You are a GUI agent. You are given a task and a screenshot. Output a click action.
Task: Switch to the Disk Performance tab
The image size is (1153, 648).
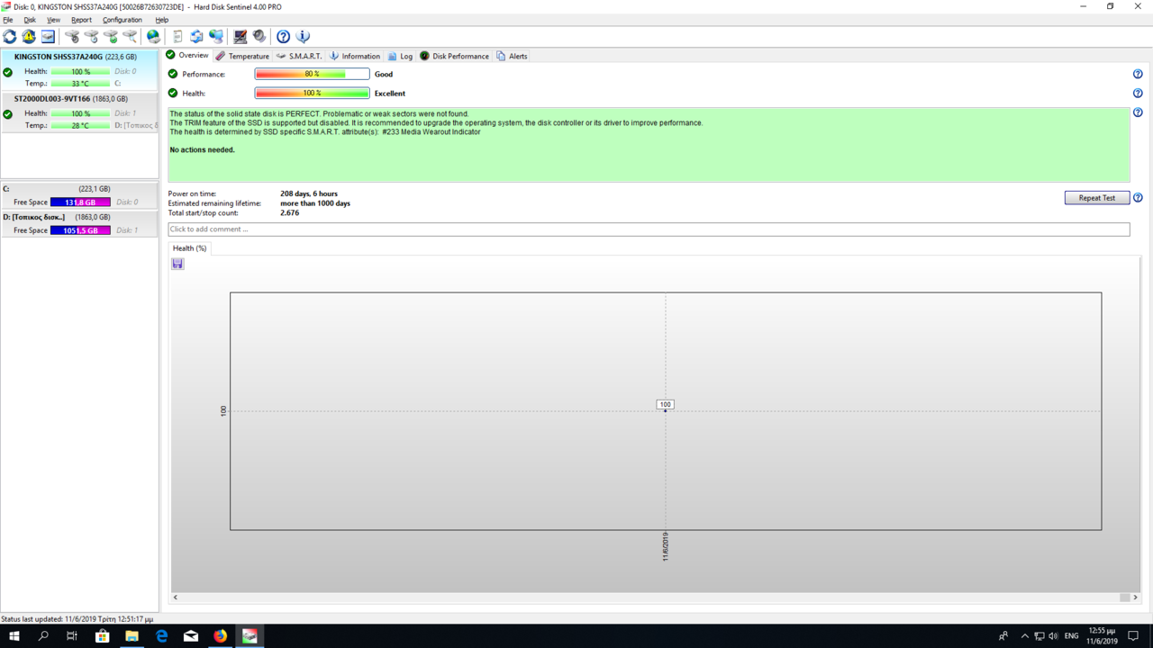click(x=454, y=56)
